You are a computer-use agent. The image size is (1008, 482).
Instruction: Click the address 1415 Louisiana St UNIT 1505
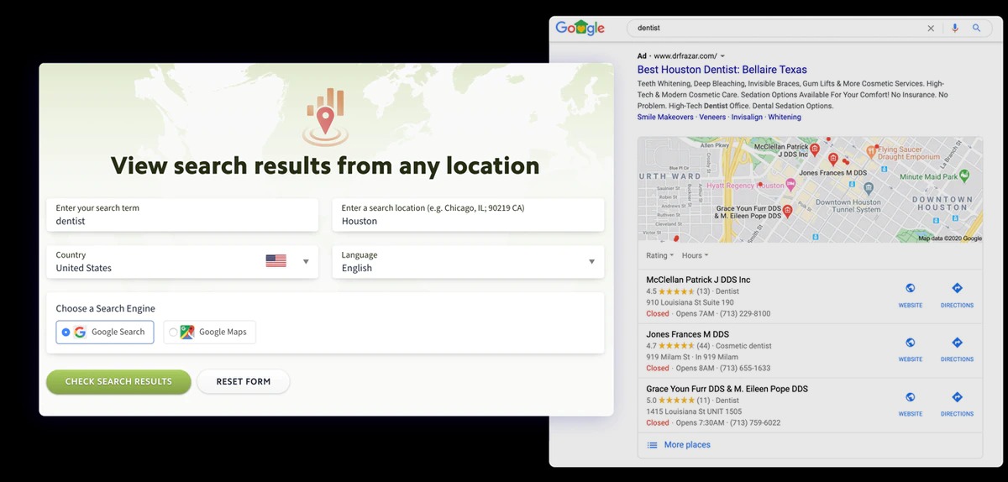tap(694, 411)
